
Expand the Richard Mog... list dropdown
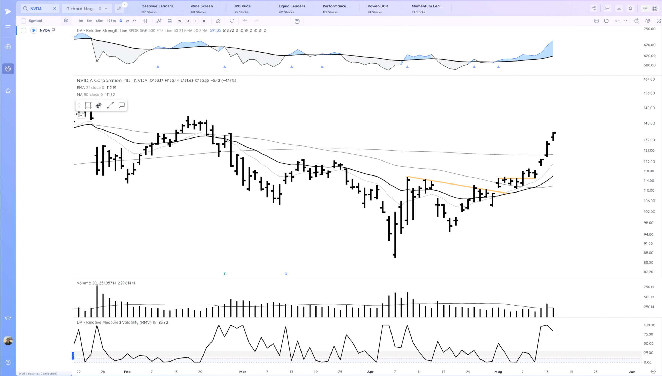point(106,9)
